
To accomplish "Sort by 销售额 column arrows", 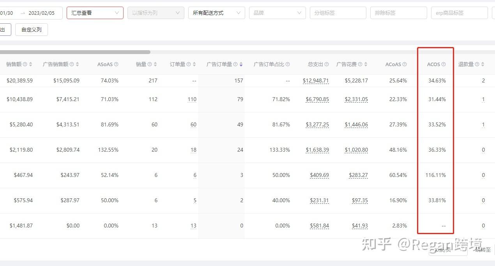I will click(x=31, y=65).
